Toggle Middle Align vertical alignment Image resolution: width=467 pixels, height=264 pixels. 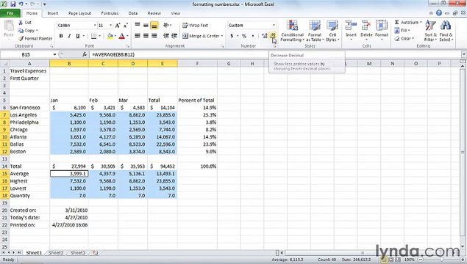(146, 25)
